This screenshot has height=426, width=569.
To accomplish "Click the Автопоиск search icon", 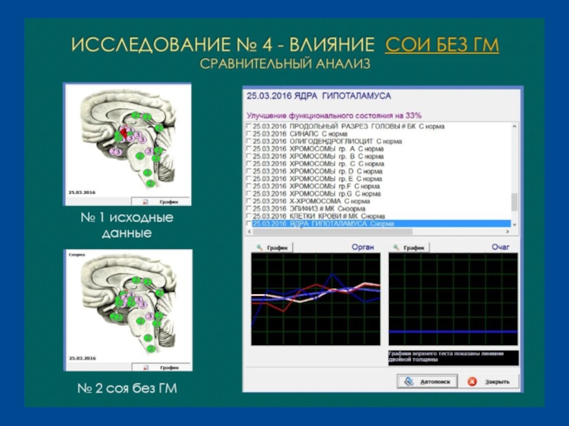I will (x=408, y=381).
